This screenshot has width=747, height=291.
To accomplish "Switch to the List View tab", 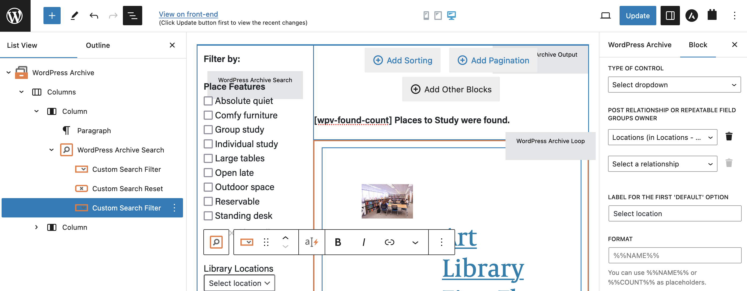I will (x=22, y=45).
